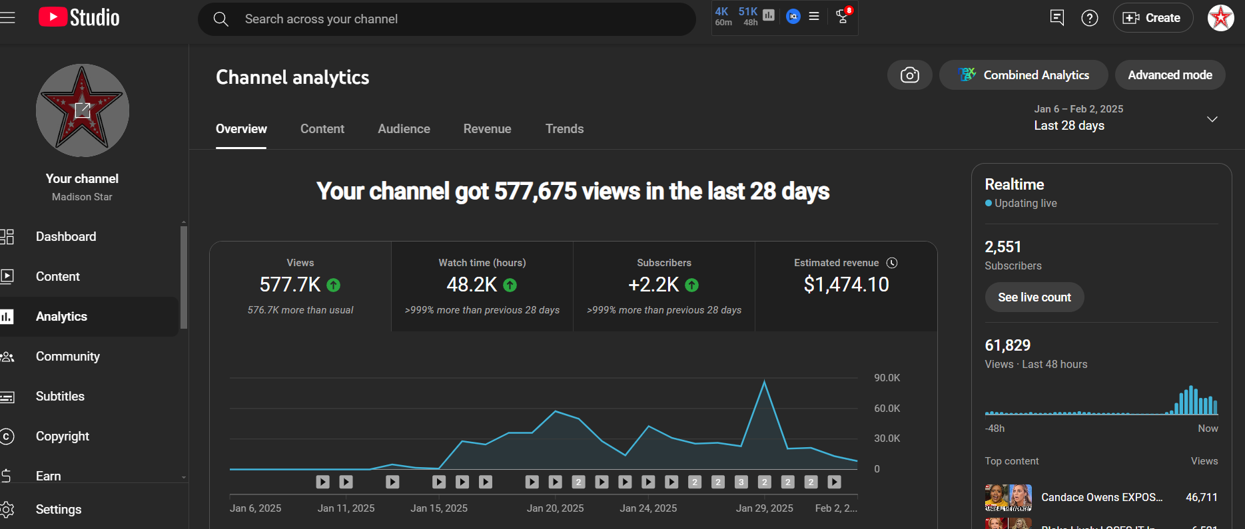The height and width of the screenshot is (529, 1245).
Task: Select the Overview tab
Action: 241,129
